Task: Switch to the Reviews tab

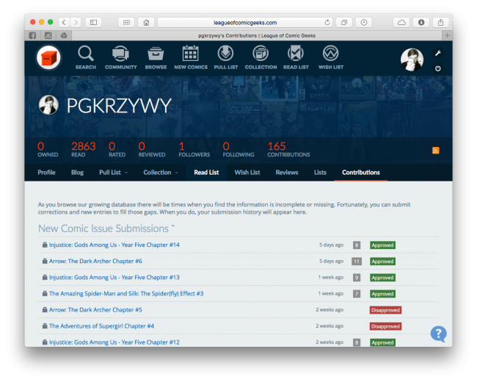Action: click(x=287, y=173)
